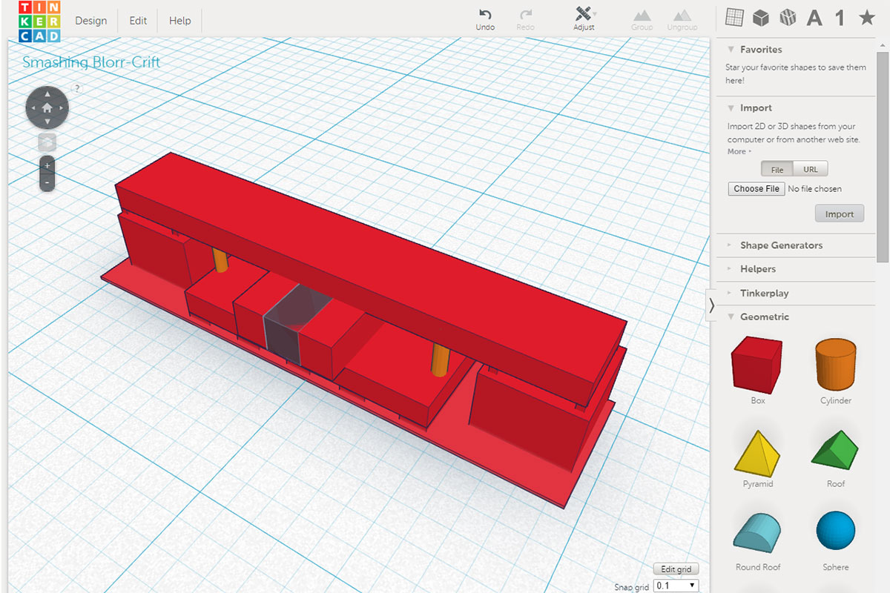Open the Design menu

(x=90, y=21)
